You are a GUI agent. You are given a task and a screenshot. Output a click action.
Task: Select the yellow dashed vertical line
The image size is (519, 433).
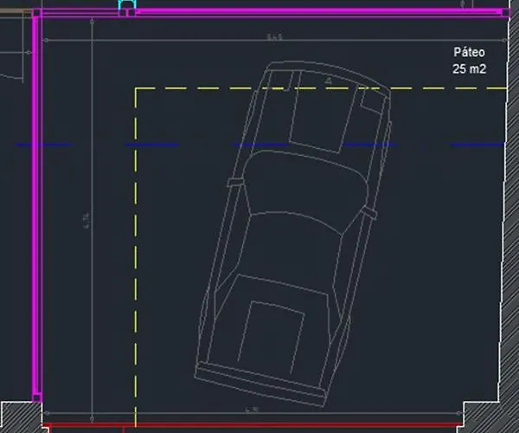pos(135,260)
